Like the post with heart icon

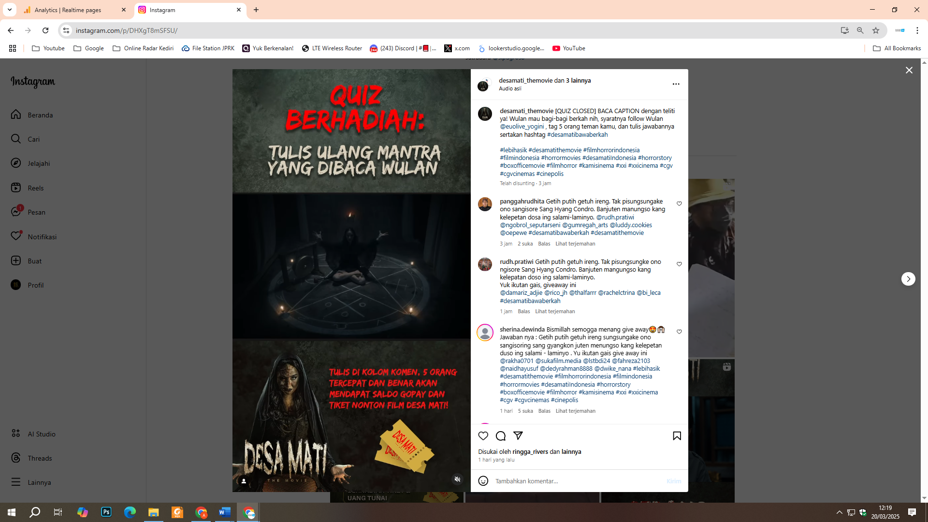[x=483, y=435]
